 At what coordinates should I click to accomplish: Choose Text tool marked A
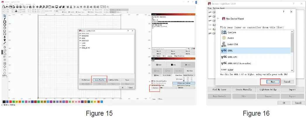pos(5,37)
